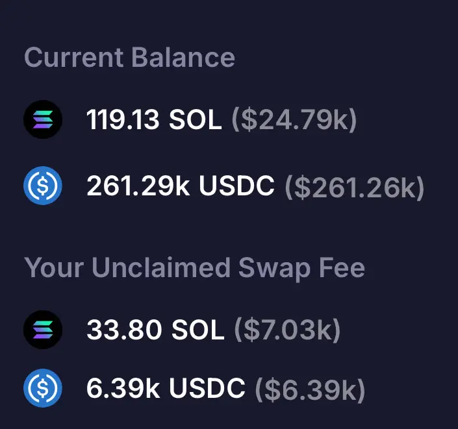Image resolution: width=458 pixels, height=429 pixels.
Task: Click the ($261.26k) dollar value
Action: [354, 187]
